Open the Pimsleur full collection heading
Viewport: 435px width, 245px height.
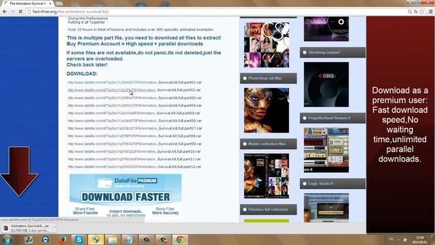[x=268, y=210]
